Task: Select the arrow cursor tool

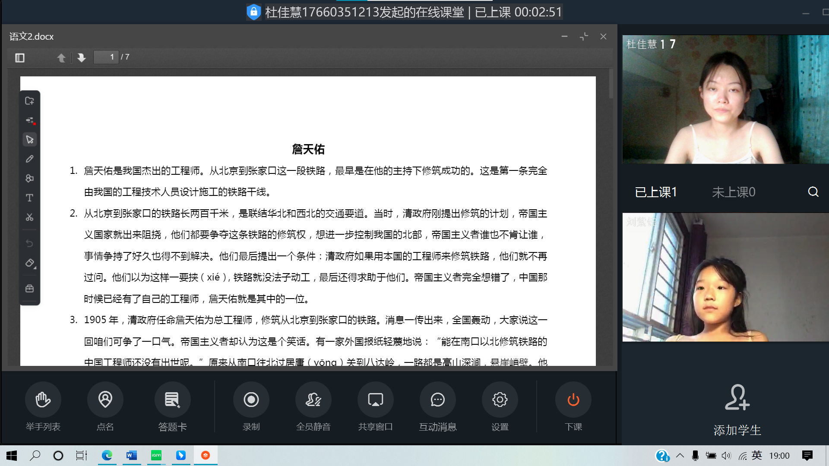Action: [x=30, y=139]
